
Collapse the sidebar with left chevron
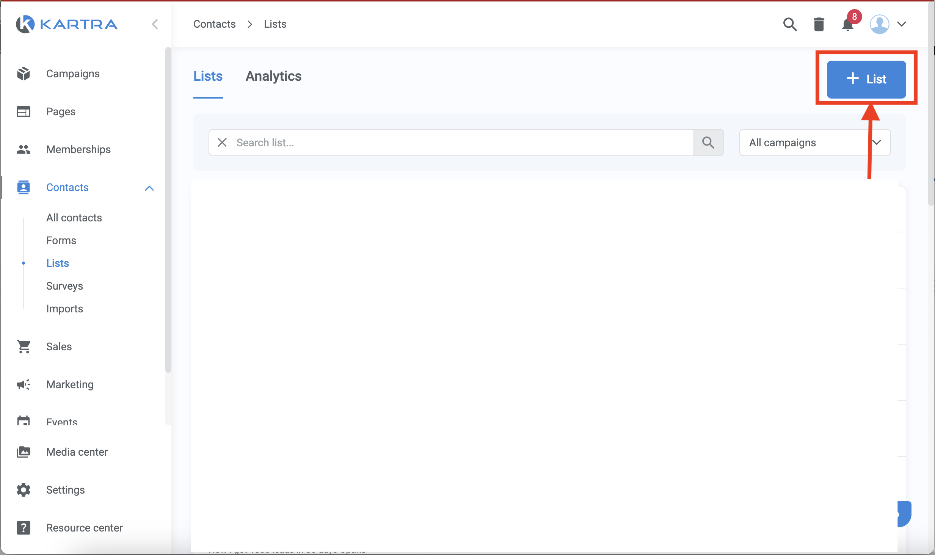[155, 24]
